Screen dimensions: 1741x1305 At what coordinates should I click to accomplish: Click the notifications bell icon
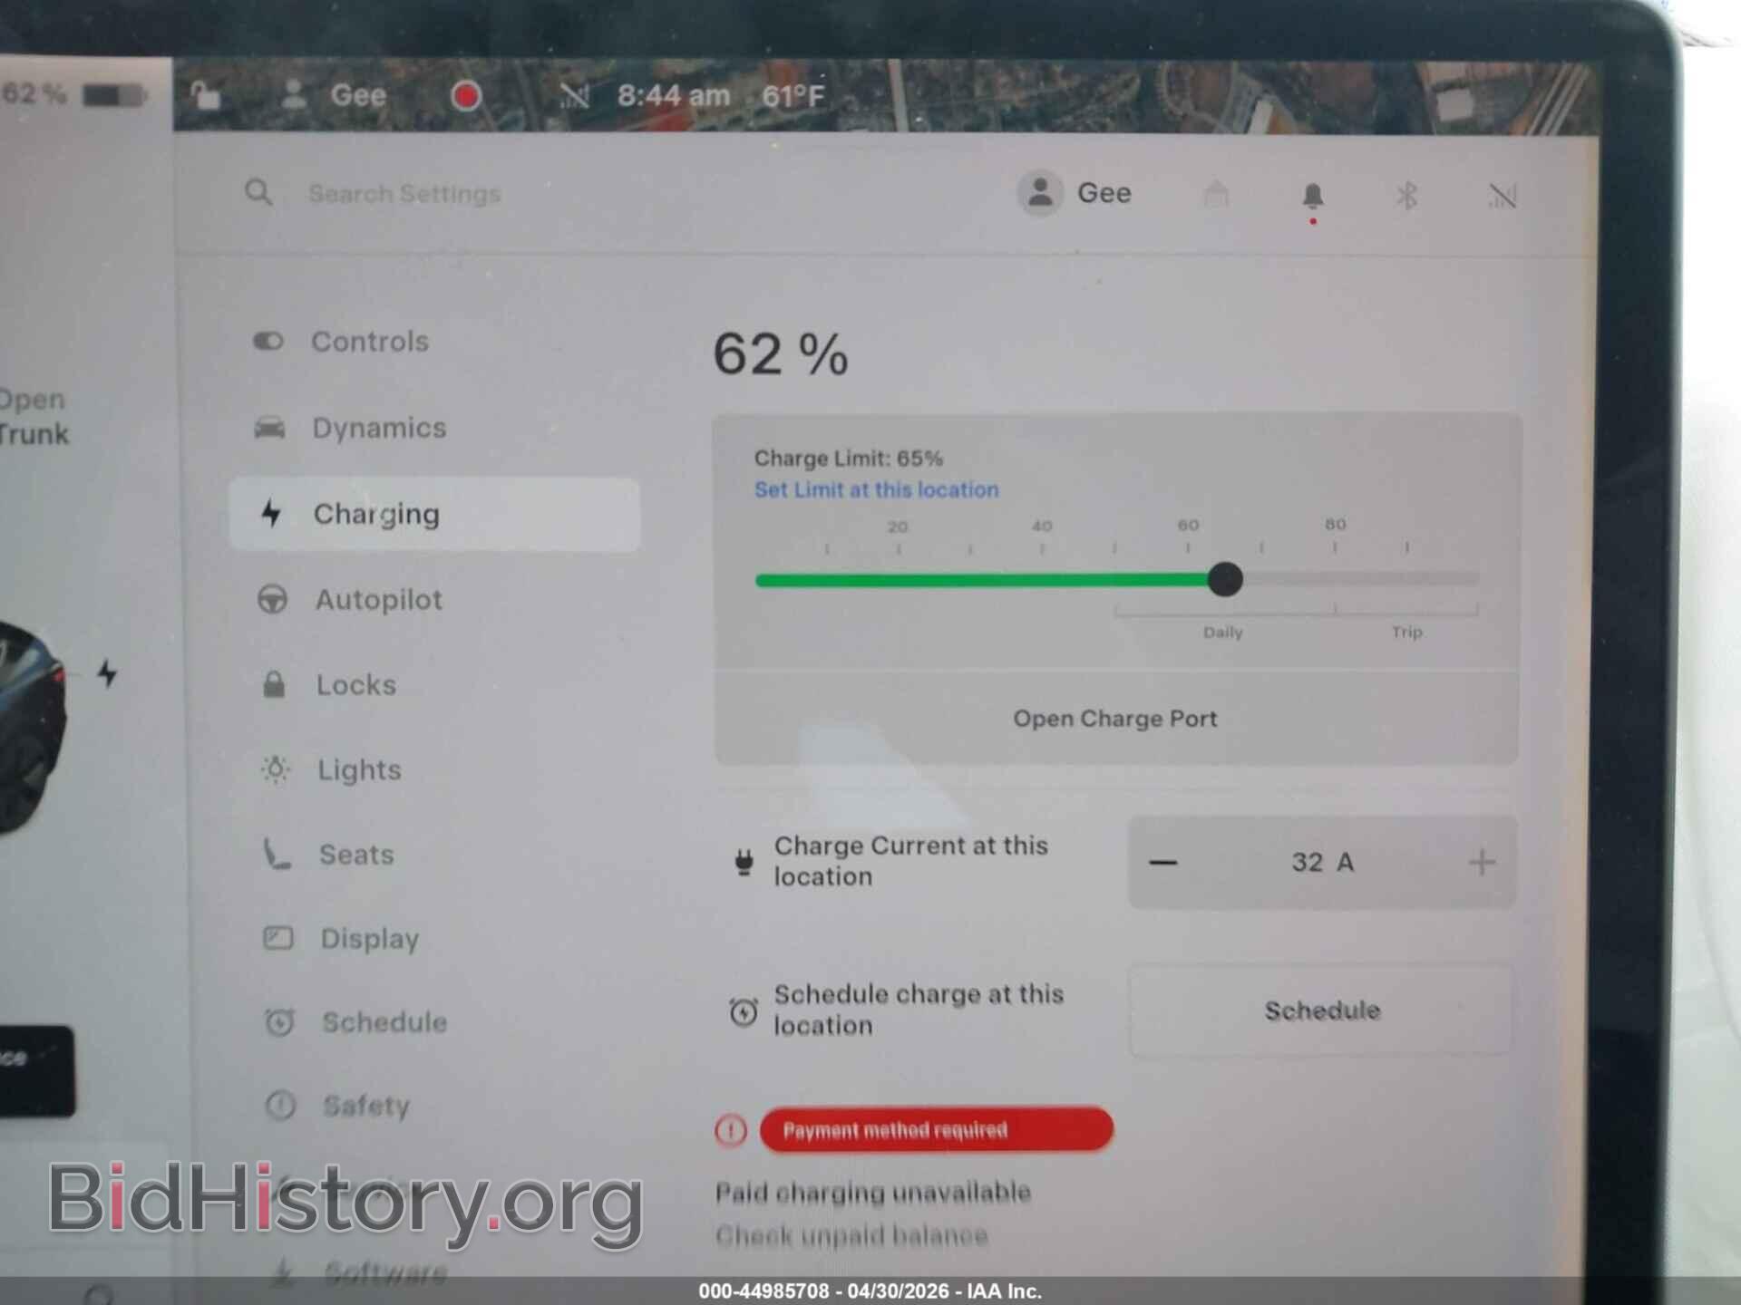[x=1312, y=196]
